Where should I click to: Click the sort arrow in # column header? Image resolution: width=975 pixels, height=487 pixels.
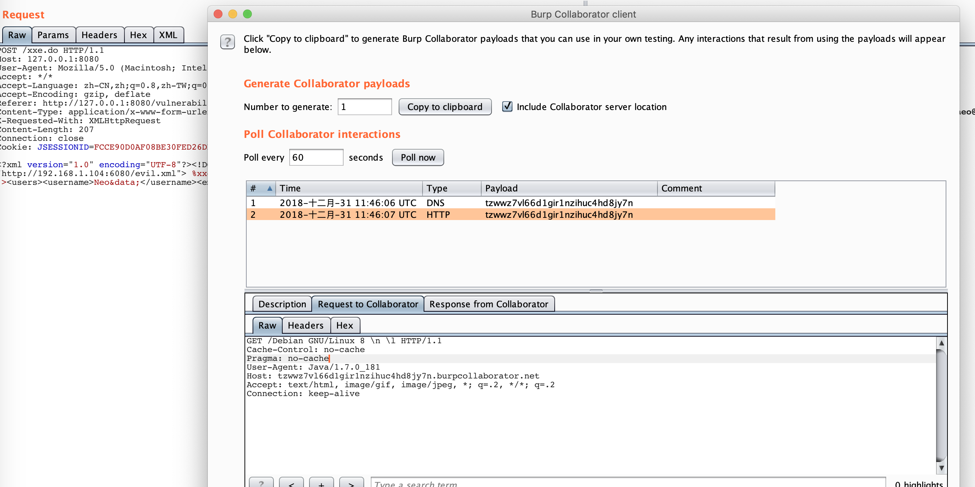coord(269,188)
